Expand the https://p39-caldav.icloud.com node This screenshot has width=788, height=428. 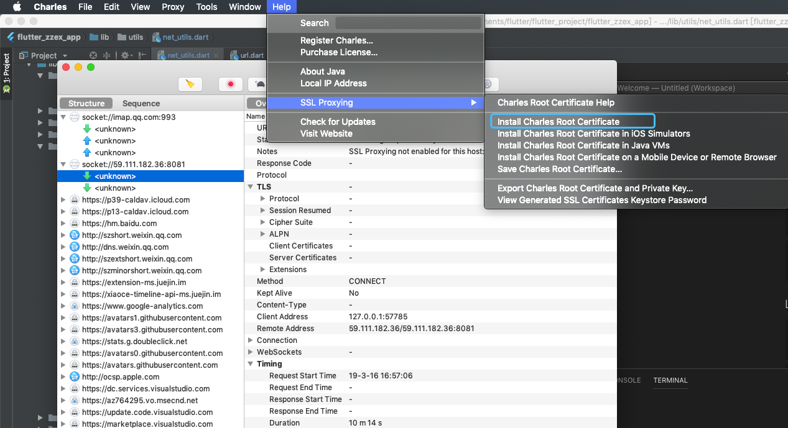coord(63,200)
